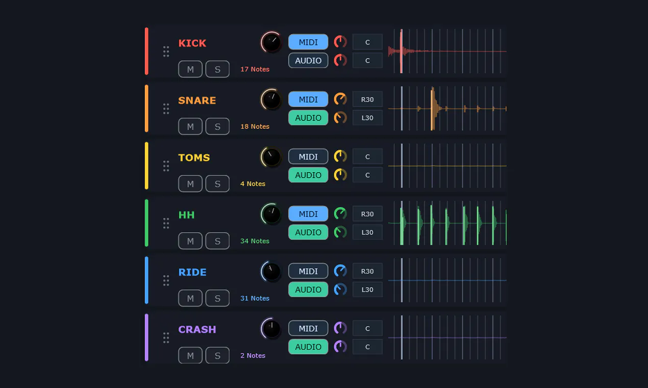Click the "34 Notes" count label
Screen dimensions: 648x388
(255, 241)
